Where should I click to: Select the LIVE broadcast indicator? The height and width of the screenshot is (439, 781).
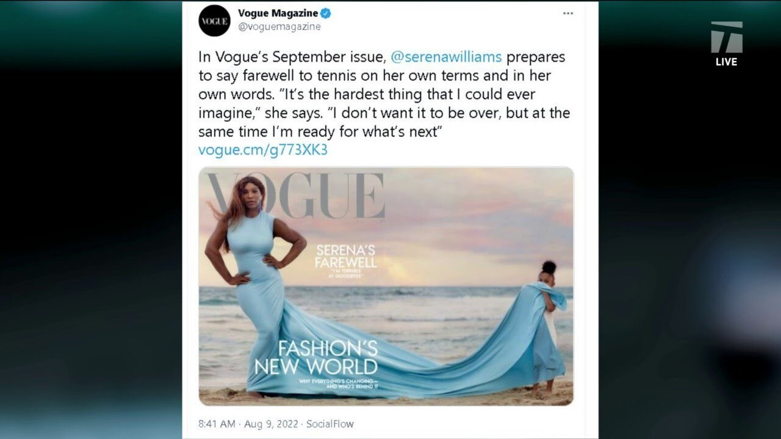727,62
